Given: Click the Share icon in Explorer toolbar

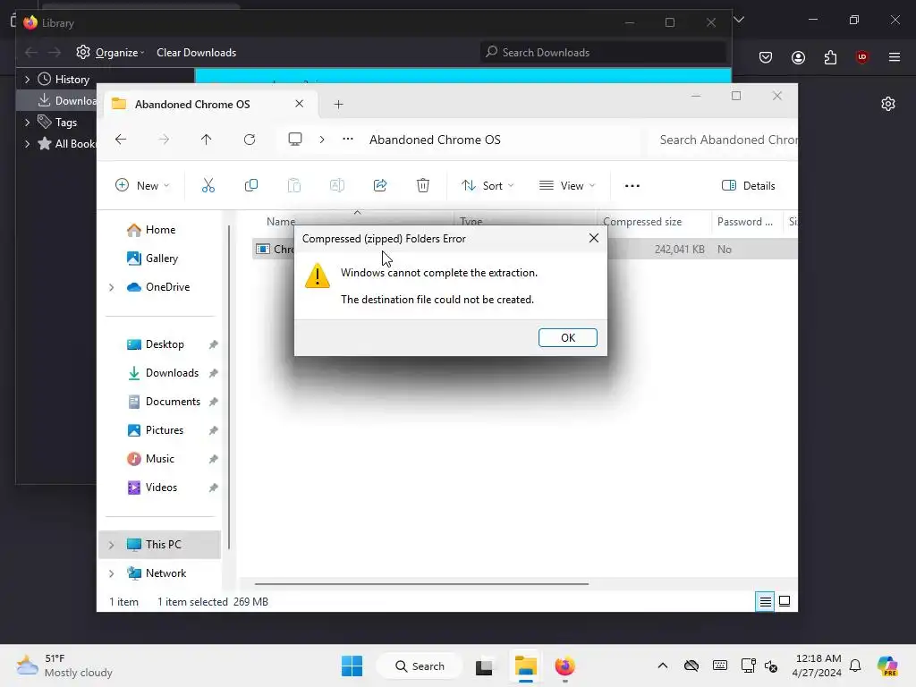Looking at the screenshot, I should [x=379, y=186].
